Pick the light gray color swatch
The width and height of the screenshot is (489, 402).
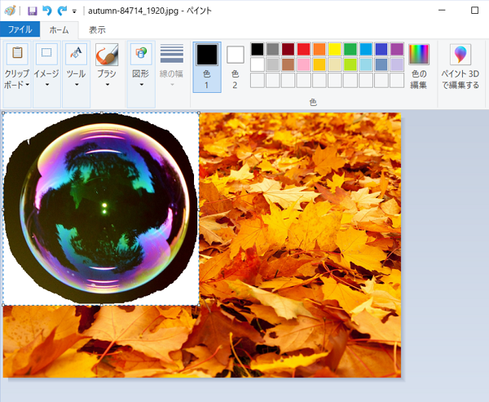273,64
